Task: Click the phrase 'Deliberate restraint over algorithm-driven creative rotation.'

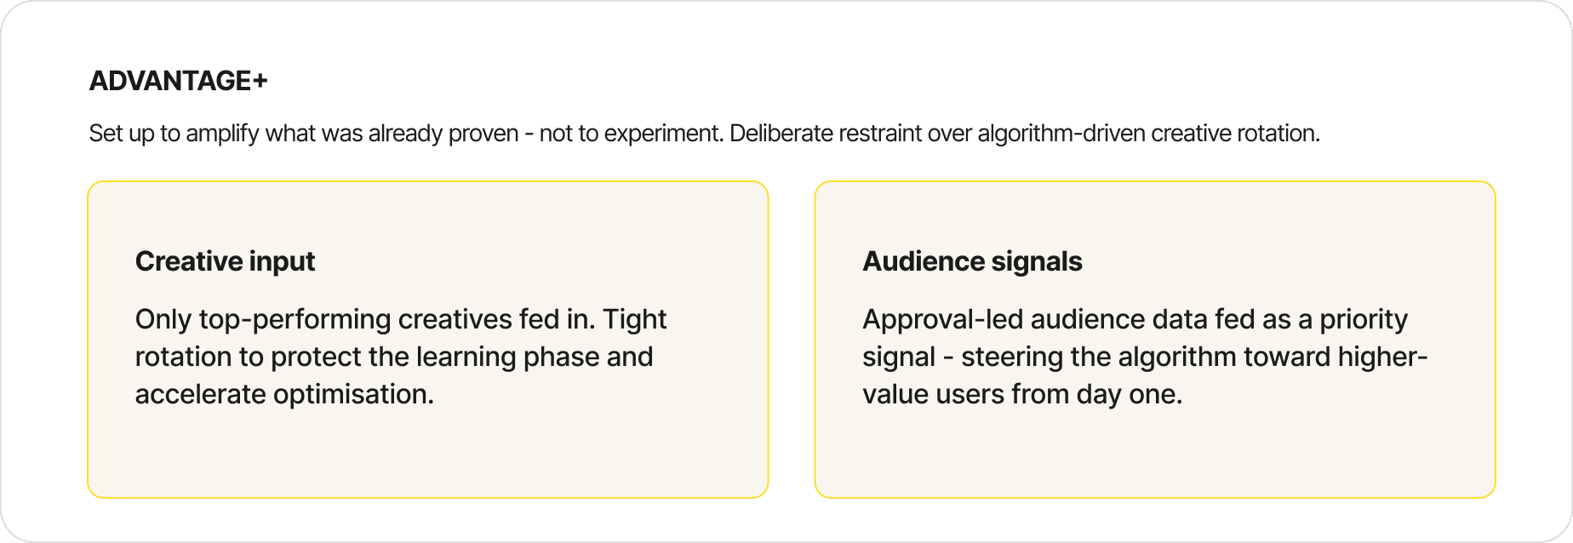Action: [1025, 134]
